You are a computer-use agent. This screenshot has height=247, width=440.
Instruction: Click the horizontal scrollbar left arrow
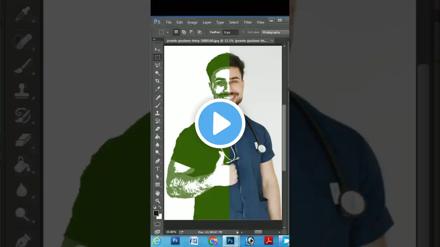(x=242, y=232)
